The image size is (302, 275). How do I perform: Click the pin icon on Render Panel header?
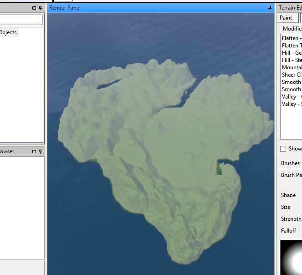(x=270, y=8)
